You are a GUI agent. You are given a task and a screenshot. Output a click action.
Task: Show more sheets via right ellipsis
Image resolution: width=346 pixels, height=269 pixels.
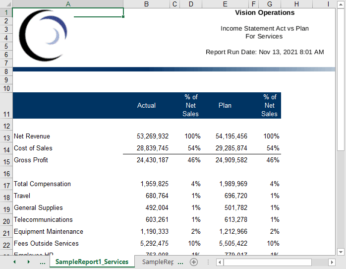click(x=180, y=262)
